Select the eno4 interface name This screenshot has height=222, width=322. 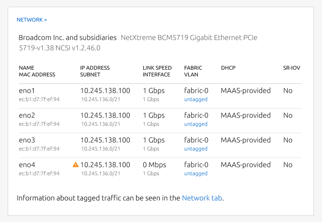pyautogui.click(x=27, y=165)
